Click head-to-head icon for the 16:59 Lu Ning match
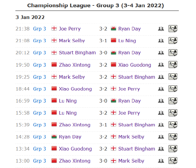This screenshot has height=168, width=196. coord(161,101)
